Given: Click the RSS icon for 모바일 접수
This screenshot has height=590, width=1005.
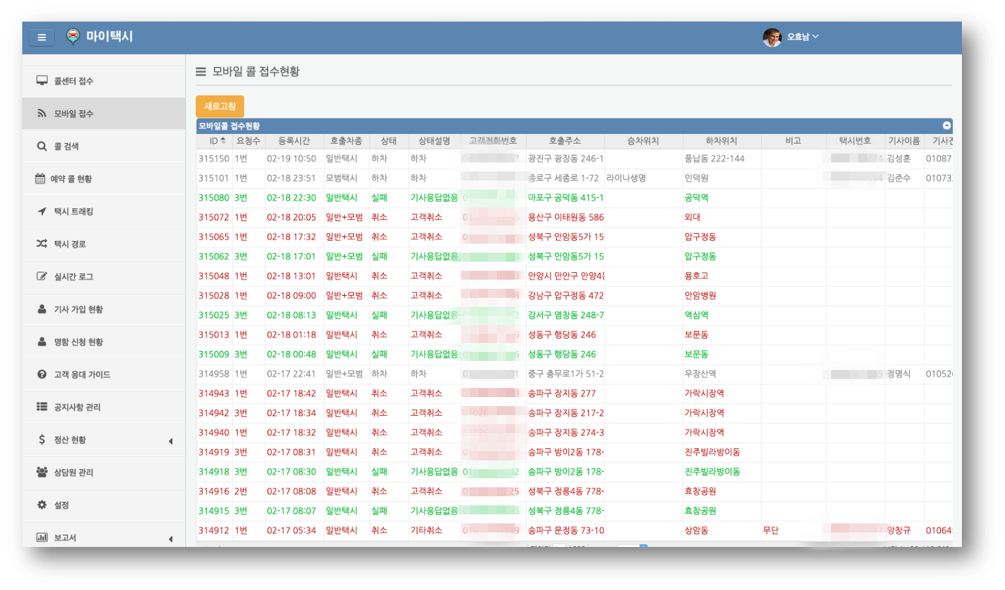Looking at the screenshot, I should pyautogui.click(x=42, y=113).
